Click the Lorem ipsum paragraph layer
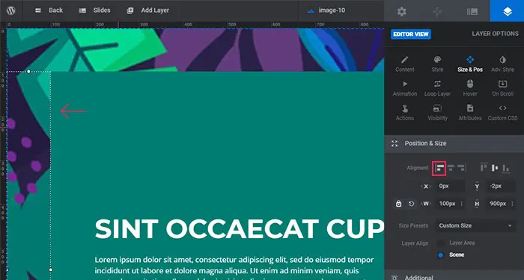 pyautogui.click(x=234, y=267)
